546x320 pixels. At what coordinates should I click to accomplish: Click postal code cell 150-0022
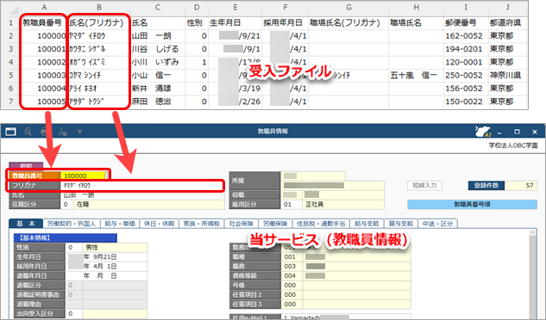(x=466, y=102)
